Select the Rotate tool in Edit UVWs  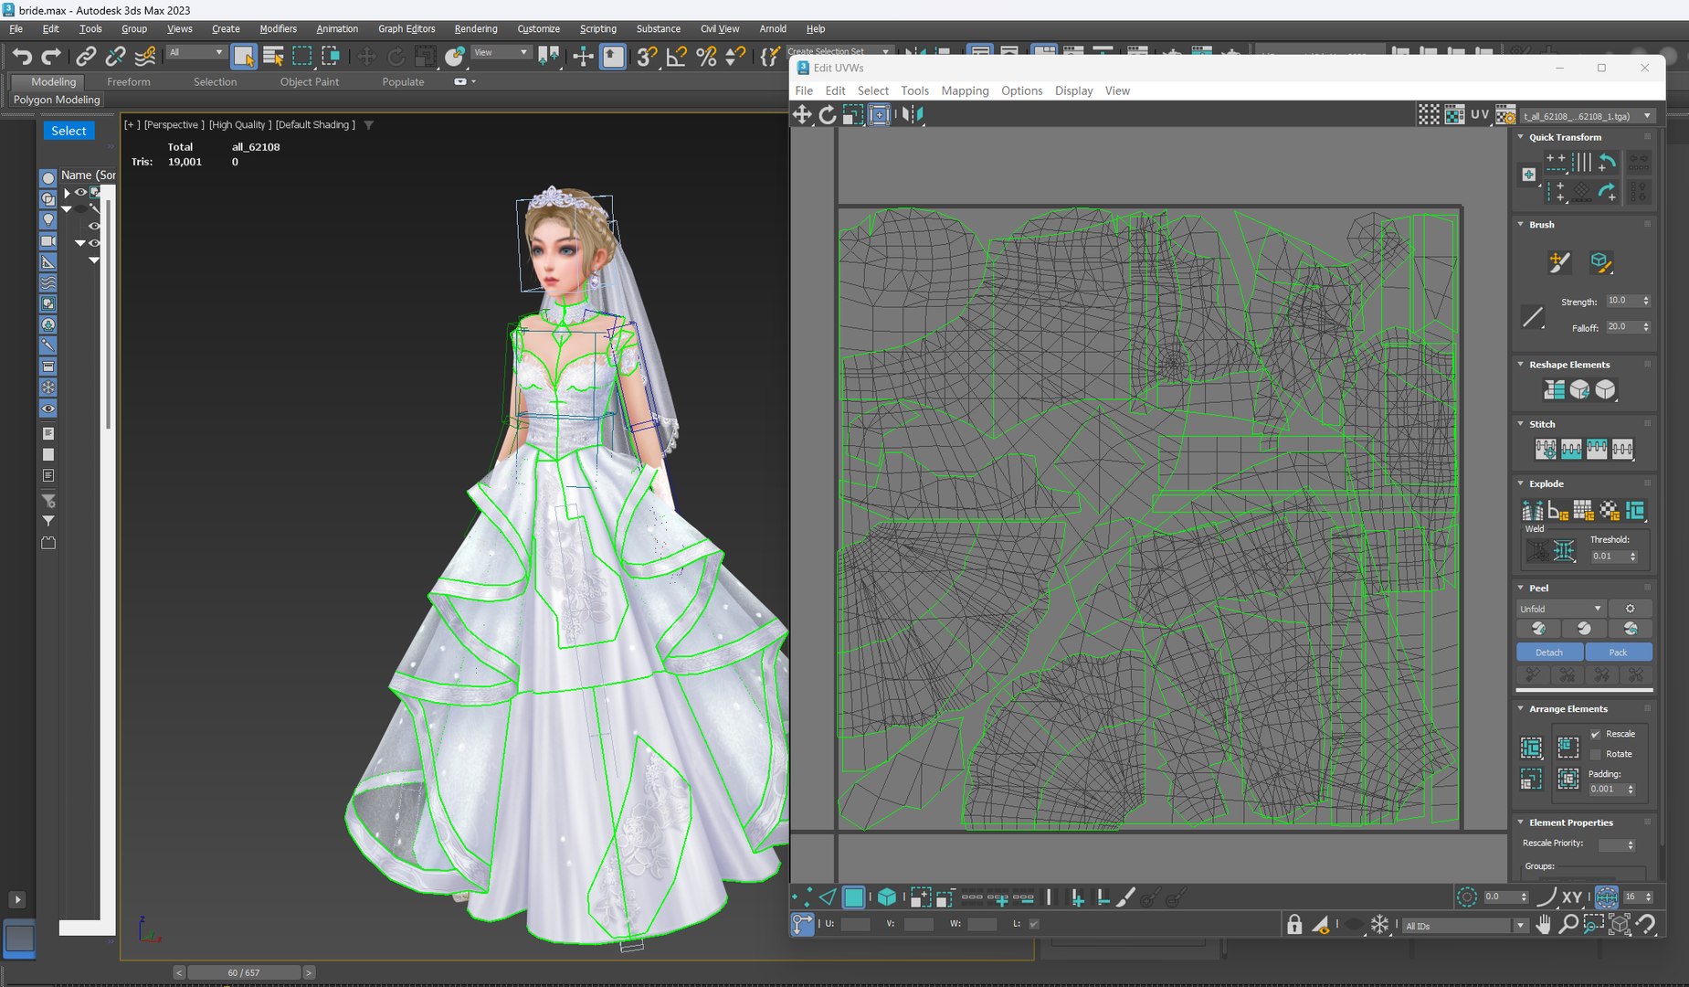point(828,114)
